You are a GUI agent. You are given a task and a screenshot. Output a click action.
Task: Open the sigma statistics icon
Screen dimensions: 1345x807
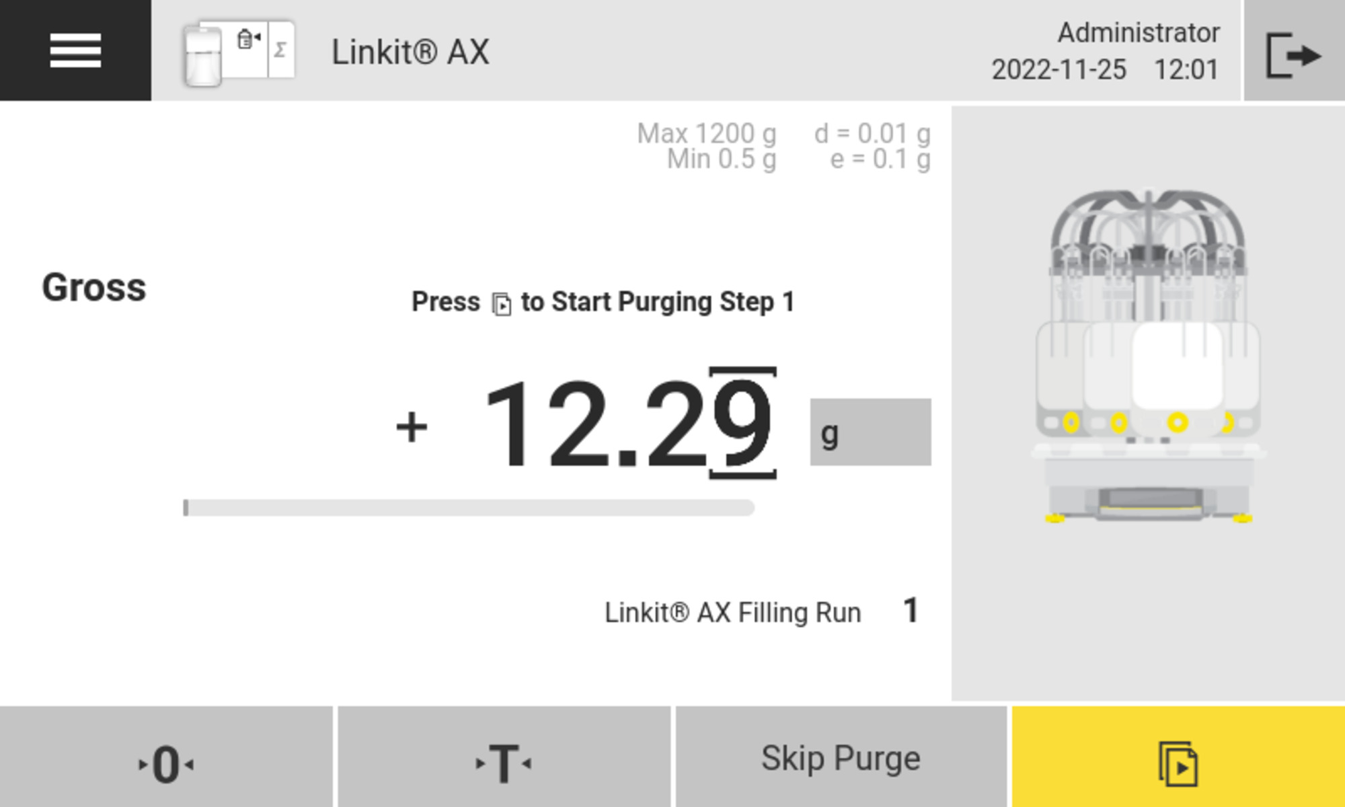coord(280,49)
